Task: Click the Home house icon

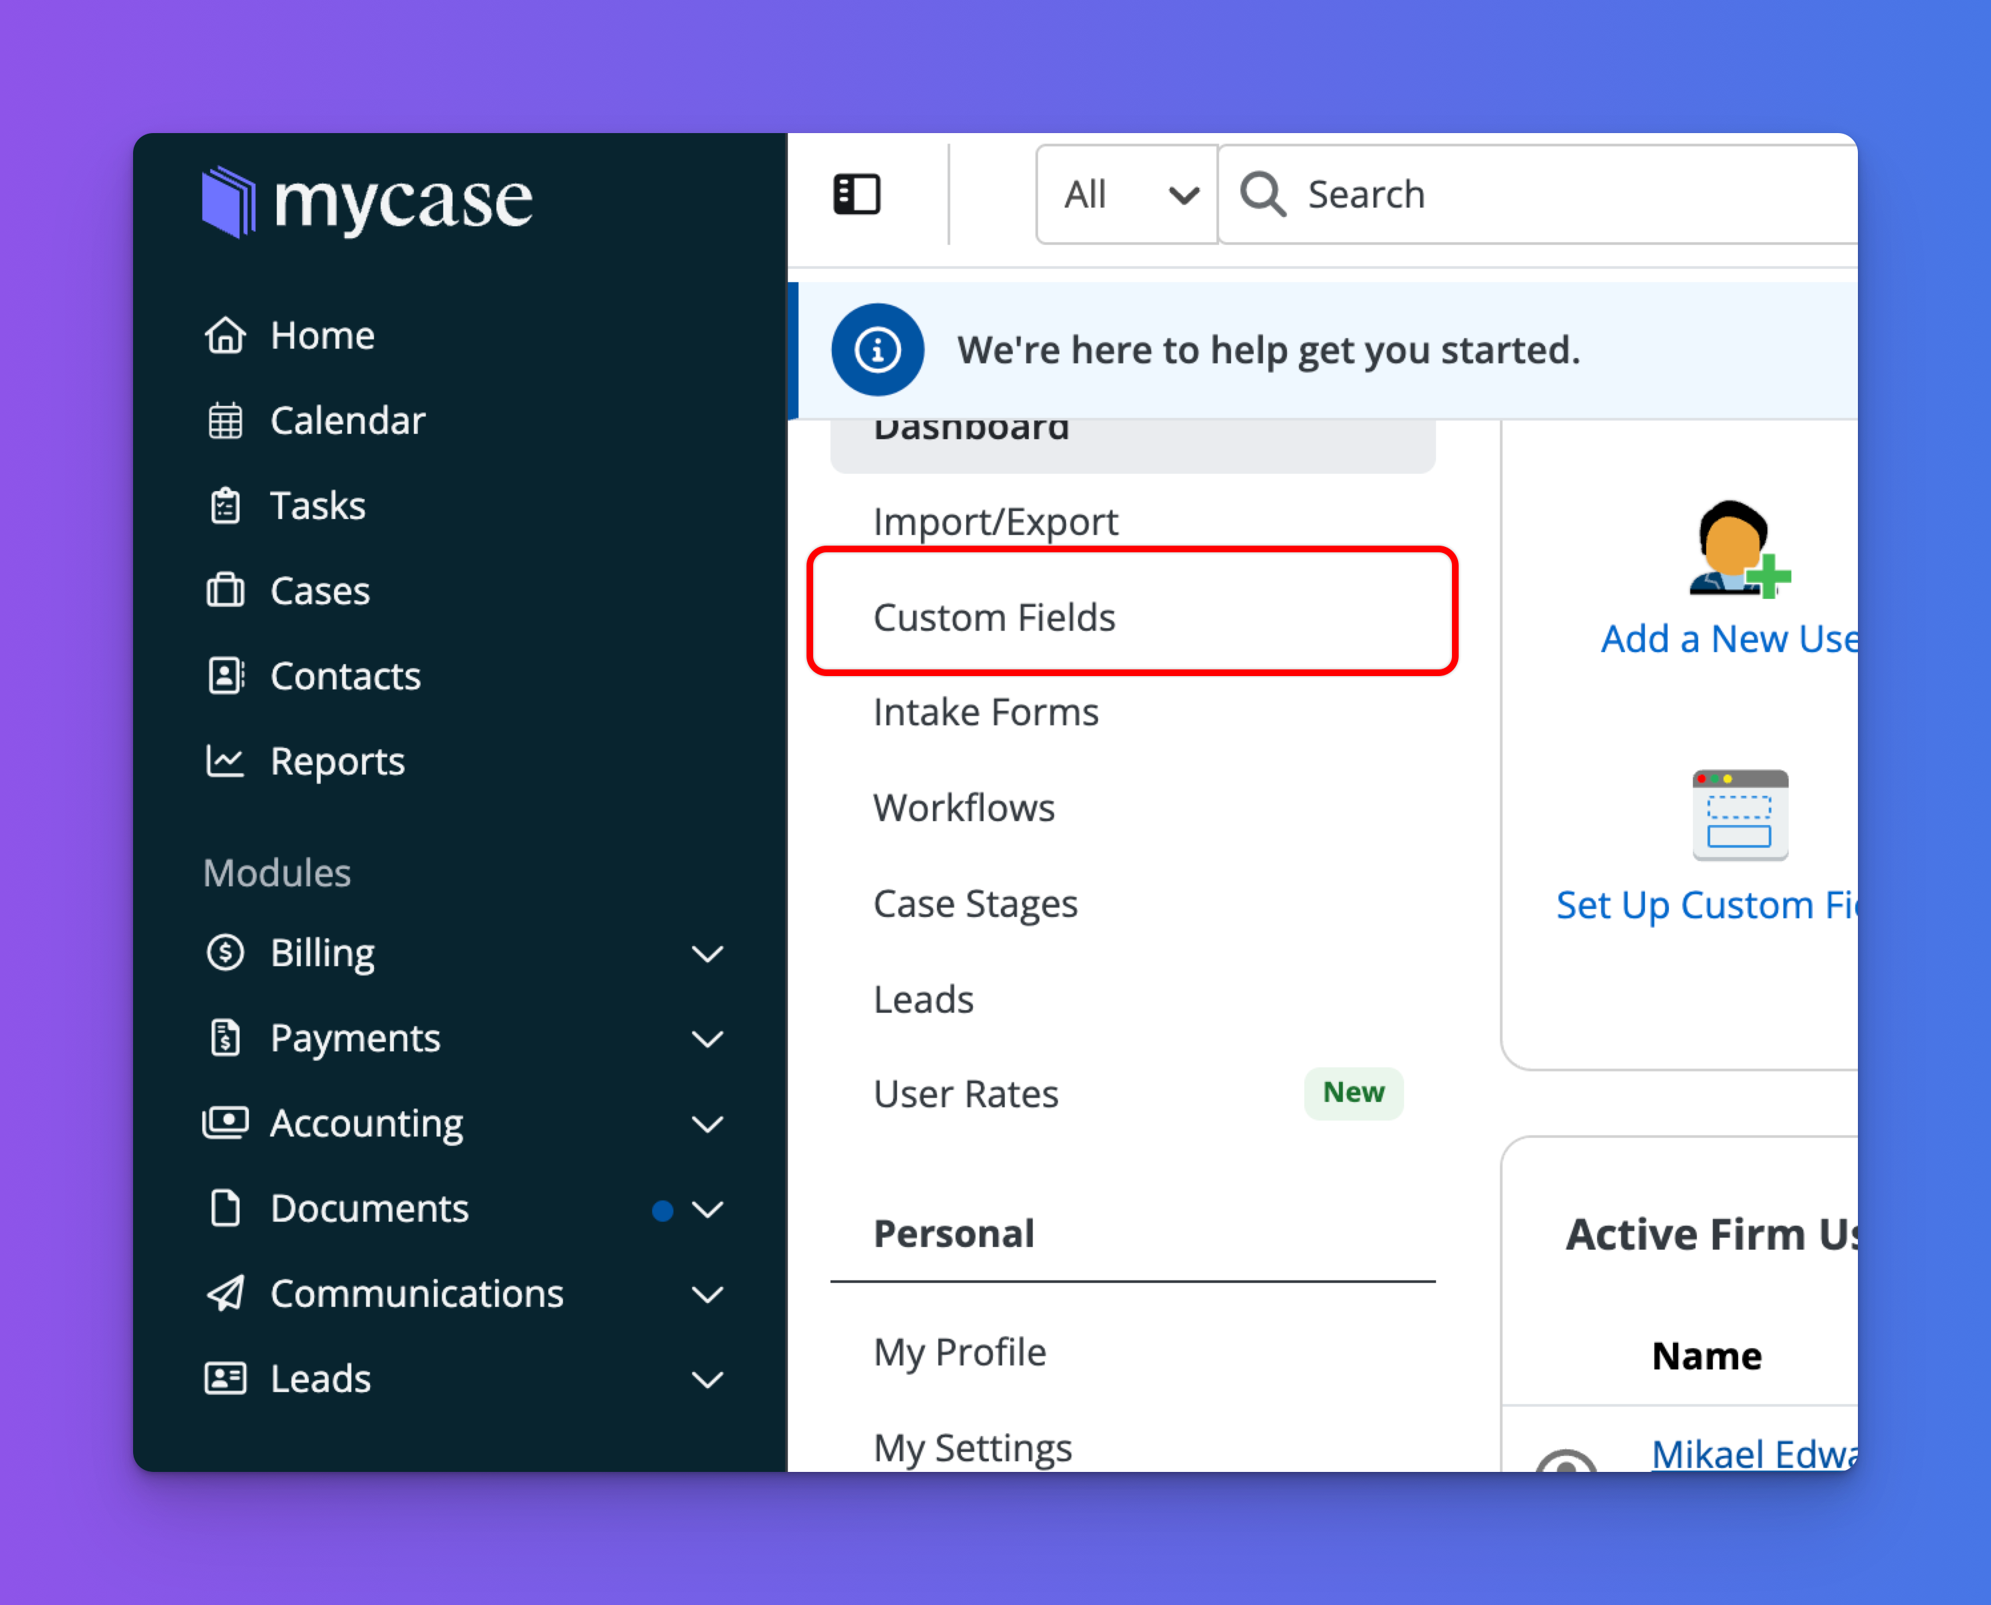Action: tap(225, 335)
